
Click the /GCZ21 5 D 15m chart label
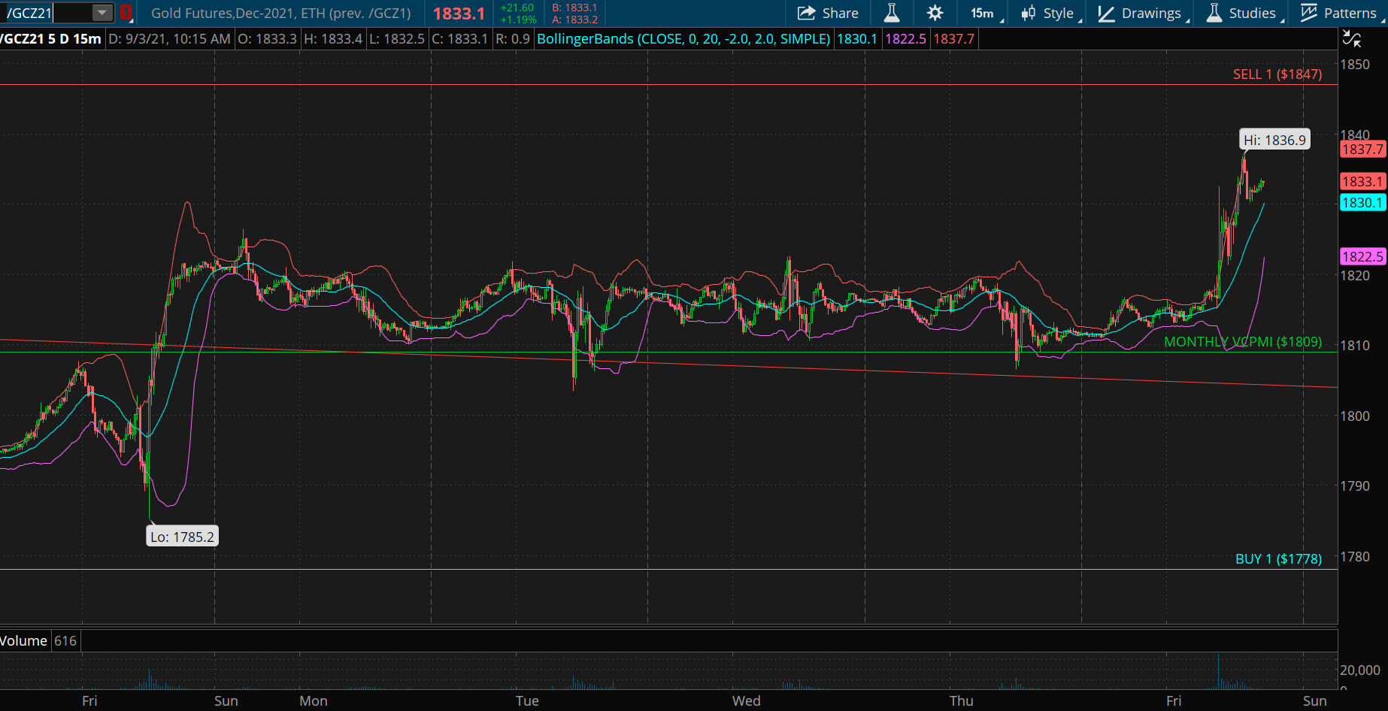click(x=51, y=38)
